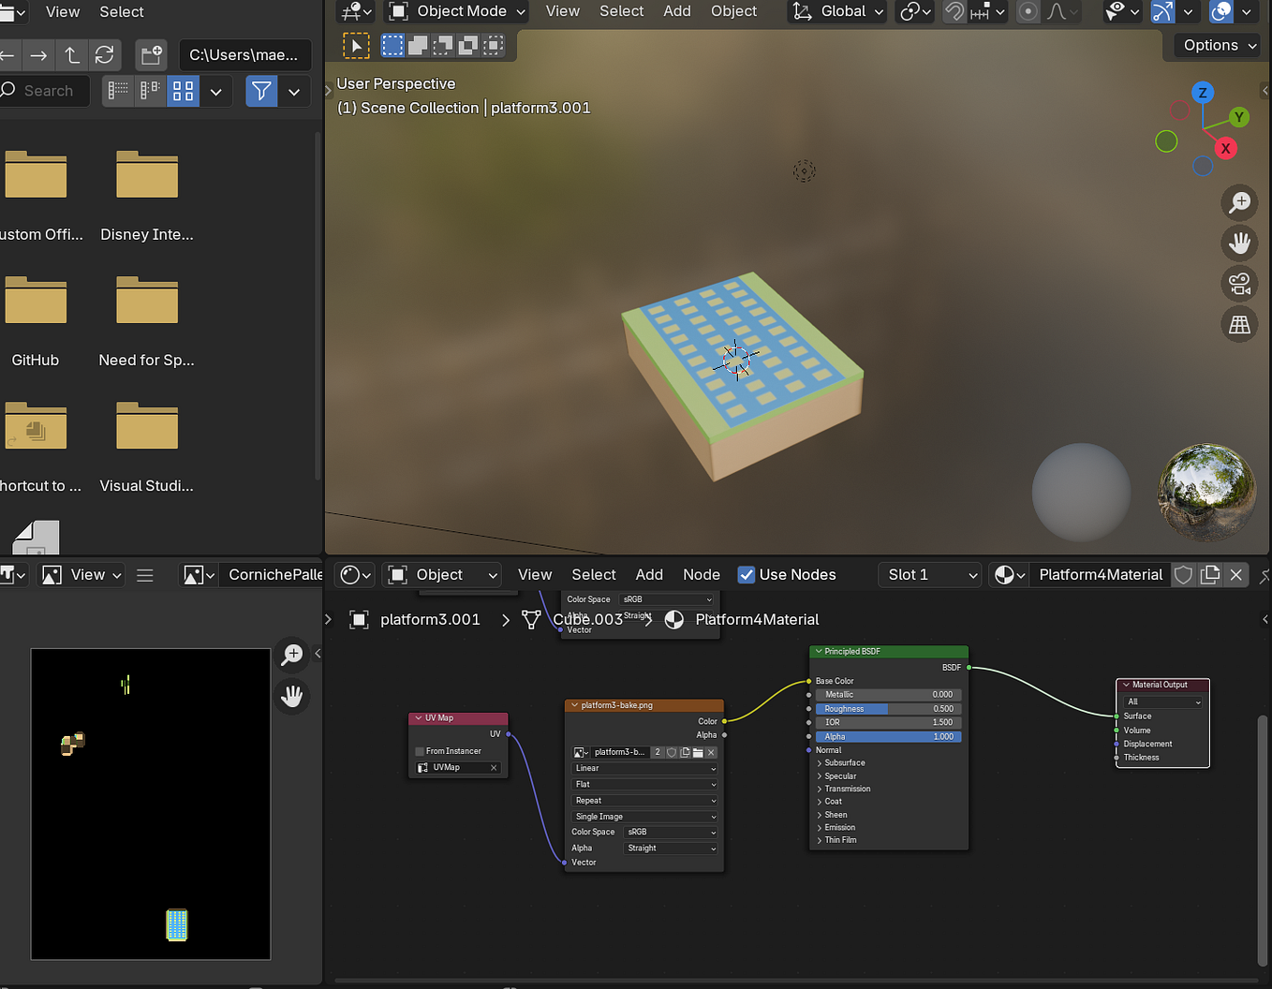1272x989 pixels.
Task: Click the thumbnail display mode icon
Action: point(183,91)
